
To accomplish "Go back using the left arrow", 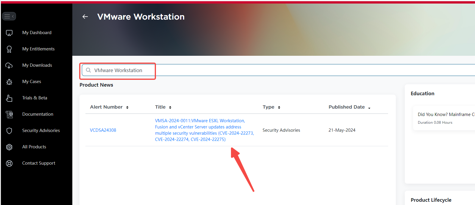I will tap(85, 17).
